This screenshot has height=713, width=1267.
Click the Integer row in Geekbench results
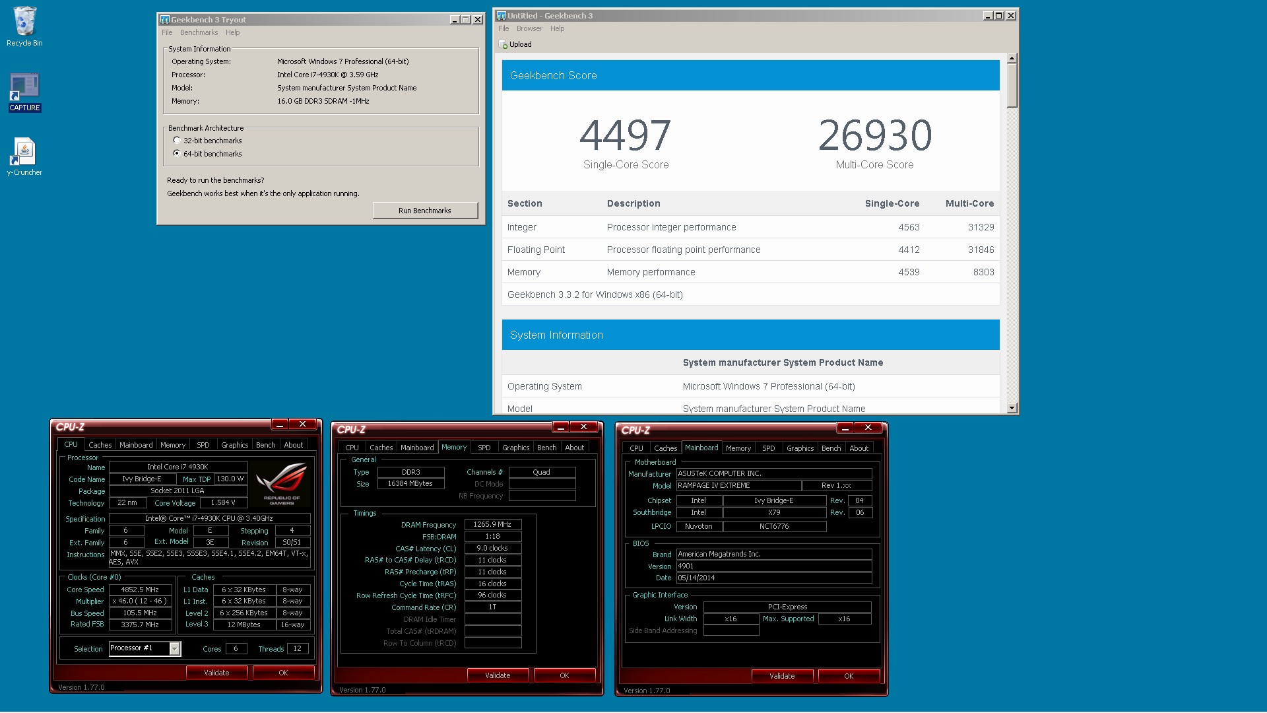(x=750, y=227)
